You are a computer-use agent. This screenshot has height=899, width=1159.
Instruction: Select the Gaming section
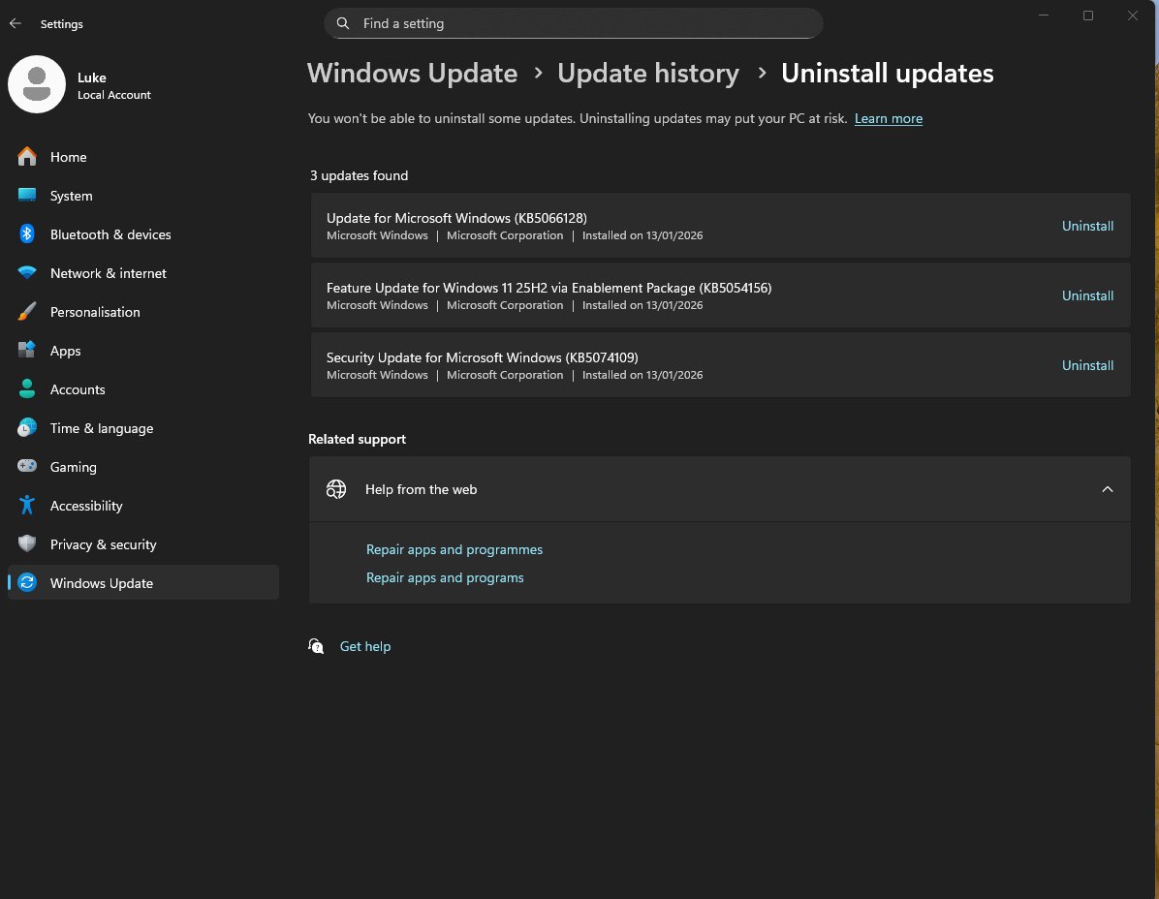[72, 467]
